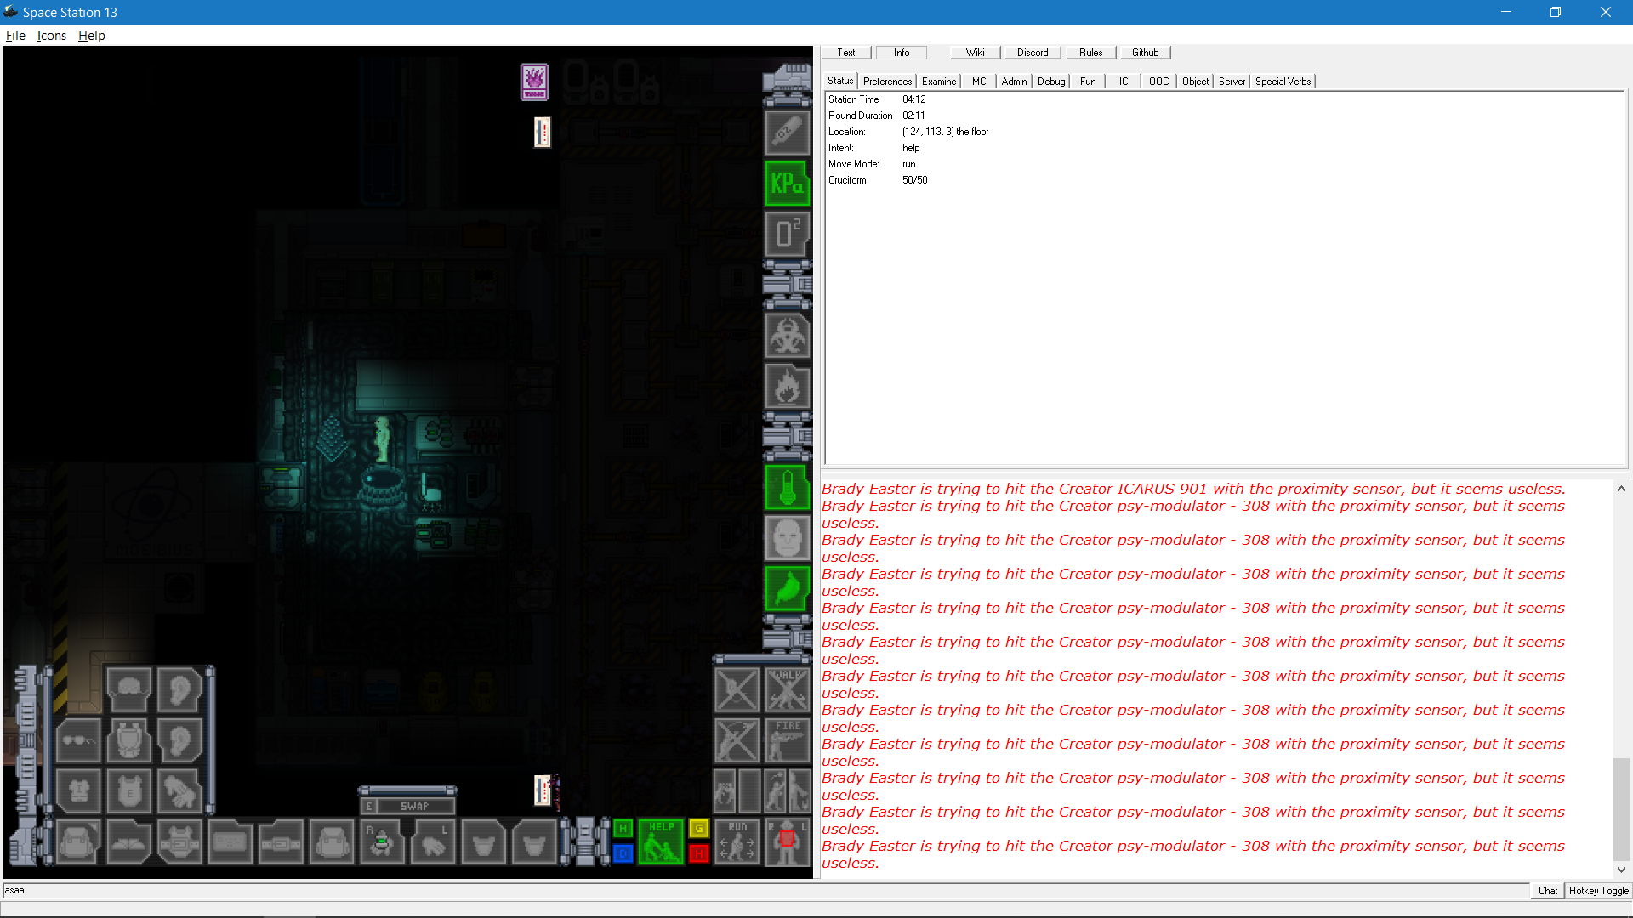The image size is (1633, 918).
Task: Open the Icons menu
Action: [51, 35]
